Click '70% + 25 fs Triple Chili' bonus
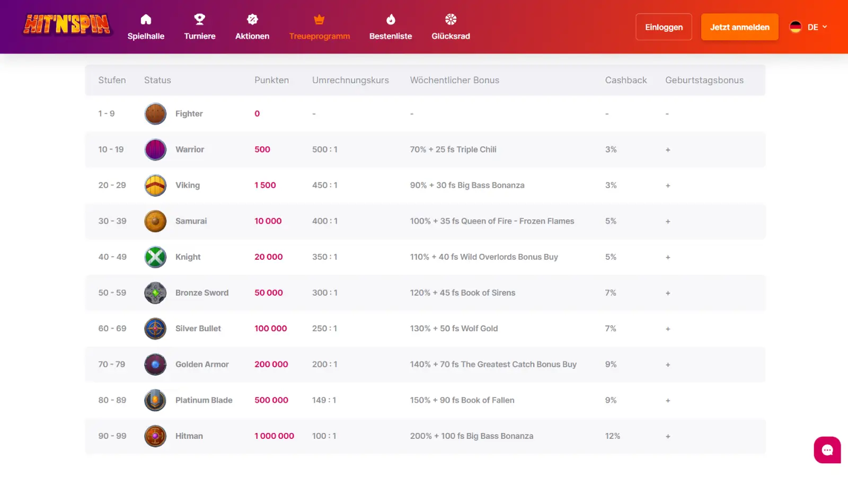848x477 pixels. click(453, 149)
